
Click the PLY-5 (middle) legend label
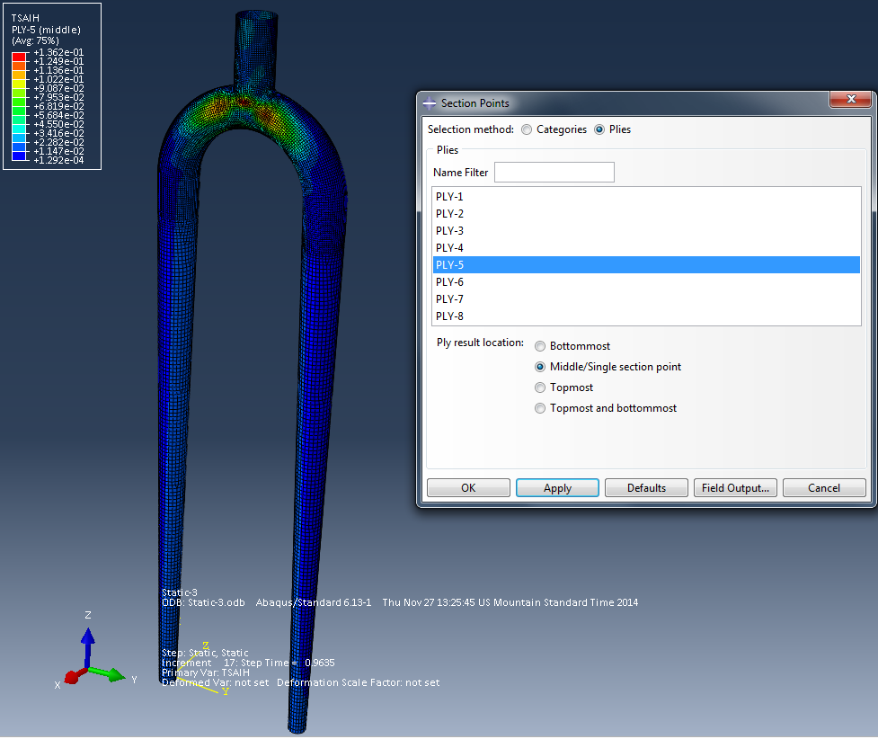[x=46, y=30]
